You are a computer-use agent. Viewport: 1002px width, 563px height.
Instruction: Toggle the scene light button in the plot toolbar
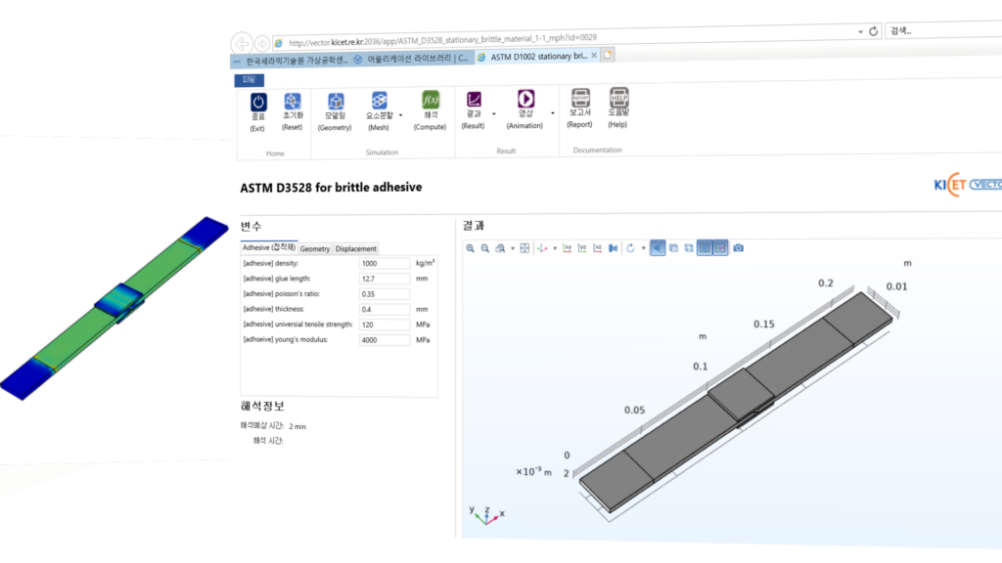coord(658,247)
